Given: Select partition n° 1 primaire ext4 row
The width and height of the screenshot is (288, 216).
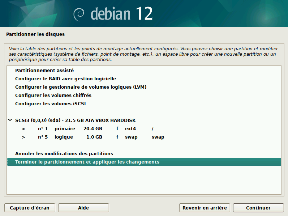Looking at the screenshot, I should point(144,129).
